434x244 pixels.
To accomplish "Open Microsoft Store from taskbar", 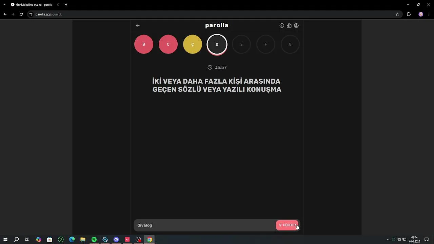I will click(50, 240).
